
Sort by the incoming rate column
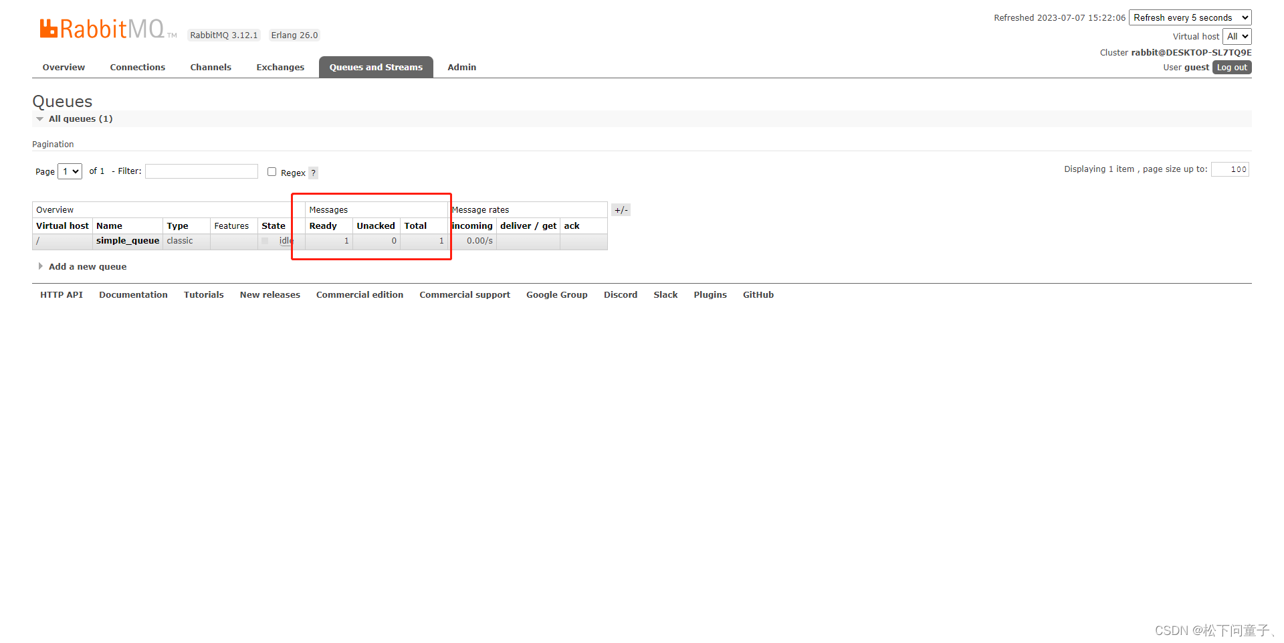pyautogui.click(x=472, y=226)
